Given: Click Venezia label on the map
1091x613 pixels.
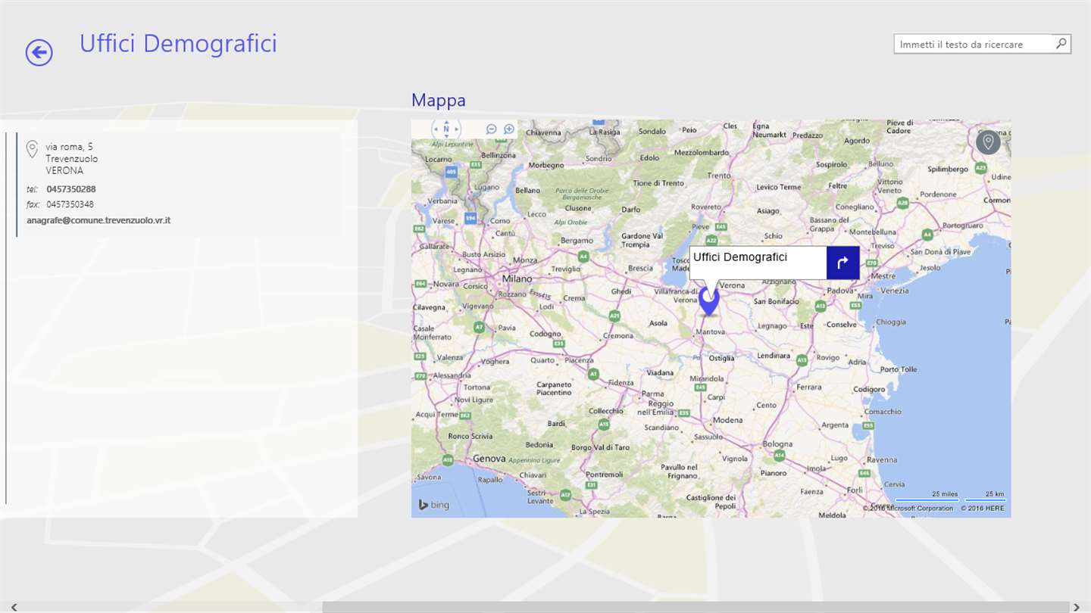Looking at the screenshot, I should (894, 291).
